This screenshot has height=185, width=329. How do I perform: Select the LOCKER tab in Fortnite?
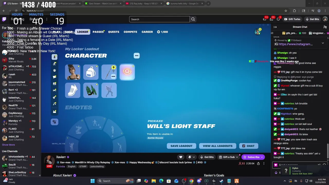(x=83, y=32)
